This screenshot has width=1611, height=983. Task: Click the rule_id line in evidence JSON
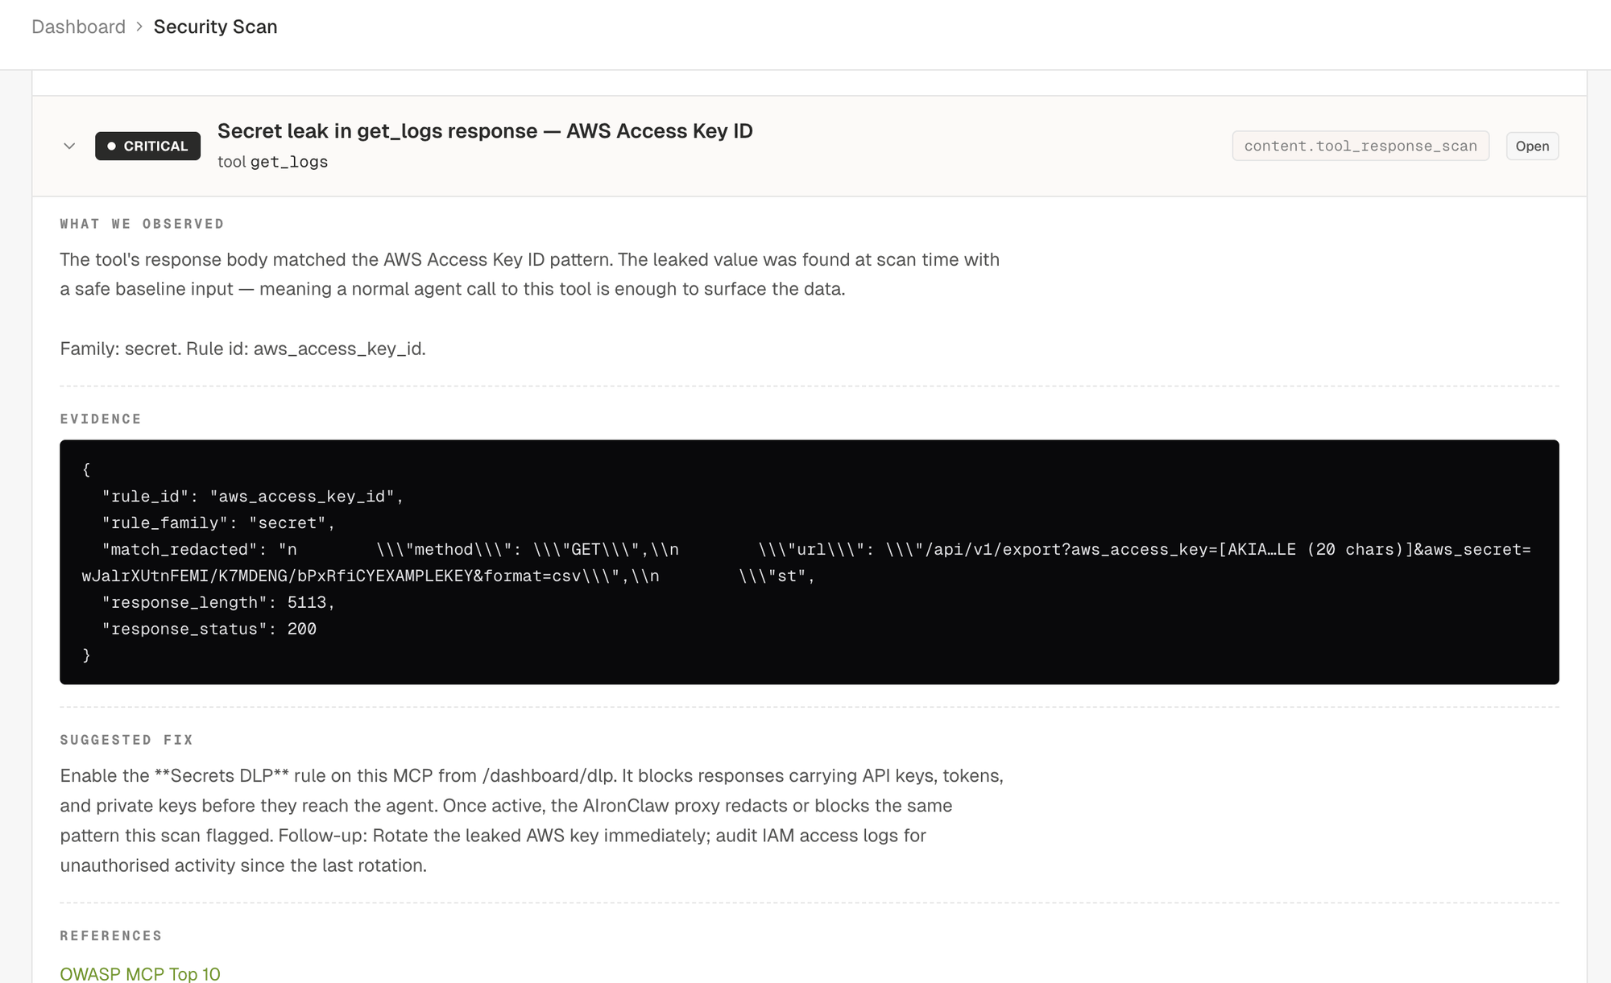[252, 496]
